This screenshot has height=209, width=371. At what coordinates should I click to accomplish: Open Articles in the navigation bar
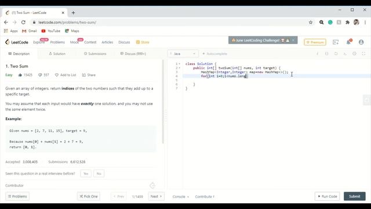107,42
